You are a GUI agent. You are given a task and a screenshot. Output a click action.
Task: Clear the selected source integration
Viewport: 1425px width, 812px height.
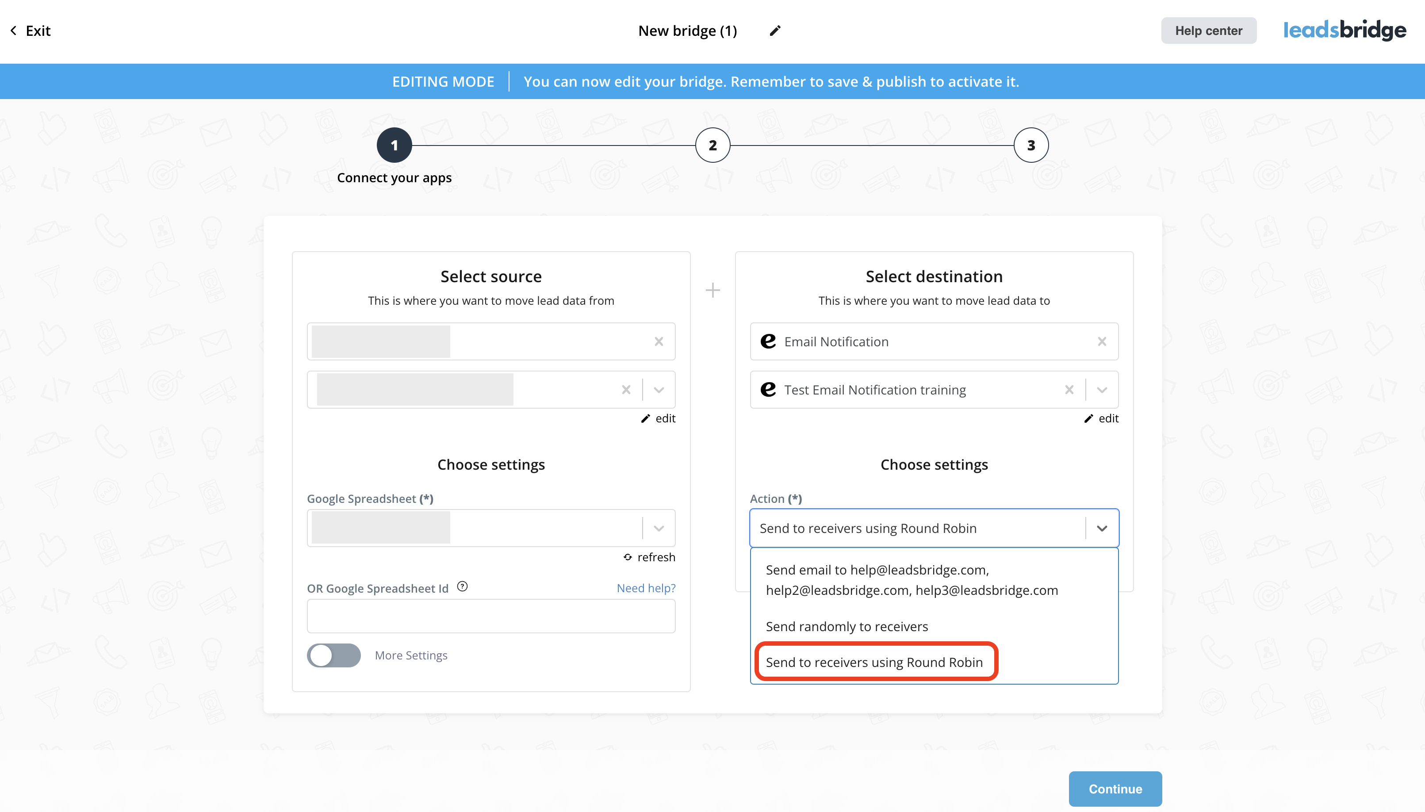click(x=626, y=390)
